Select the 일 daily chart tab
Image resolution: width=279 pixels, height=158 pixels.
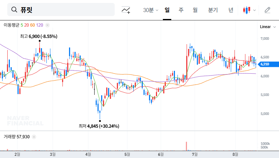point(167,10)
